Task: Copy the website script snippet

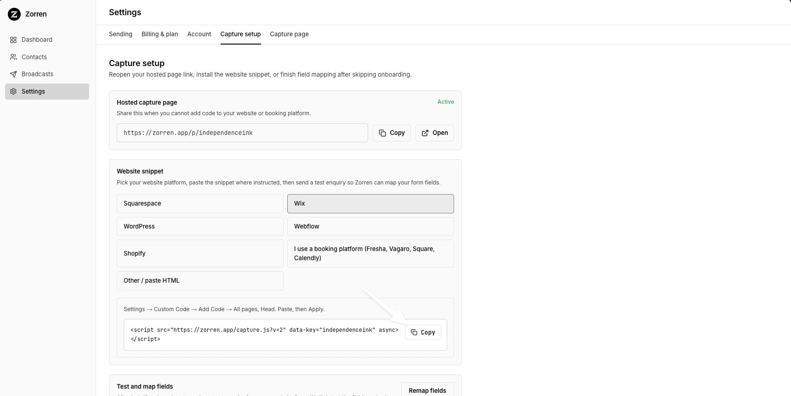Action: [423, 332]
